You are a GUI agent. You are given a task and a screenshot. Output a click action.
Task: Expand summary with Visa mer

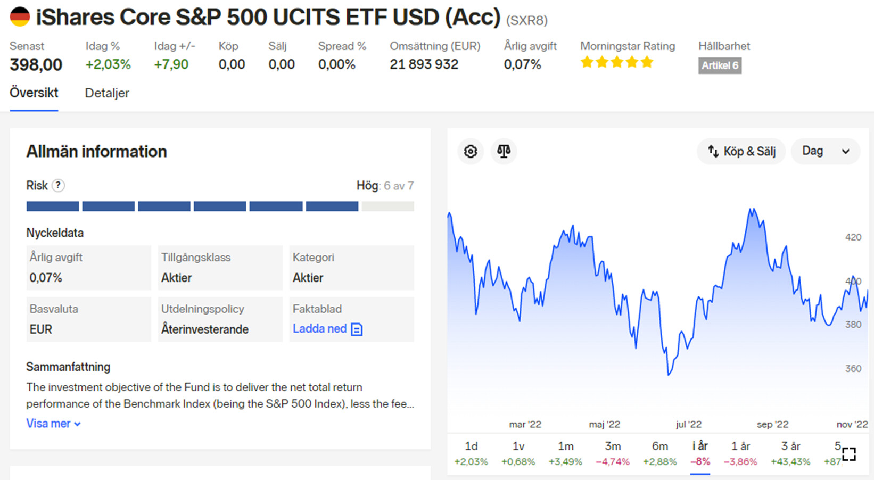(53, 424)
